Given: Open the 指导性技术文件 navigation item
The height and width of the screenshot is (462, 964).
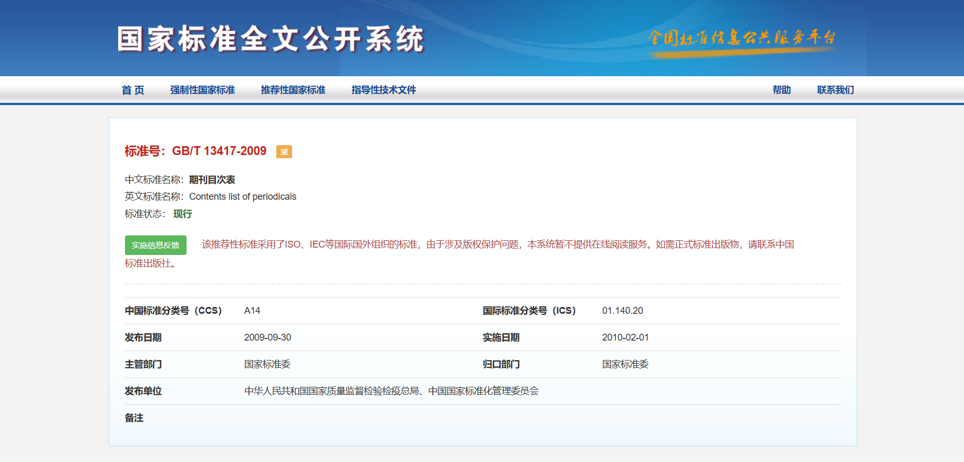Looking at the screenshot, I should point(383,90).
